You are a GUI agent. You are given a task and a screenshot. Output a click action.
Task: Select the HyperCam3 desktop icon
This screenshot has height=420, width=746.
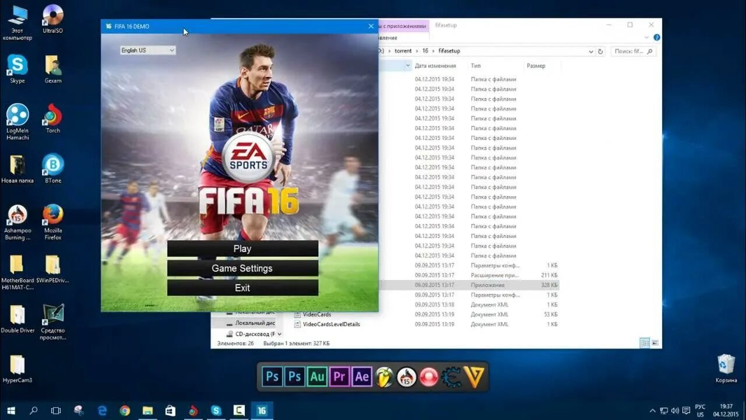[17, 369]
